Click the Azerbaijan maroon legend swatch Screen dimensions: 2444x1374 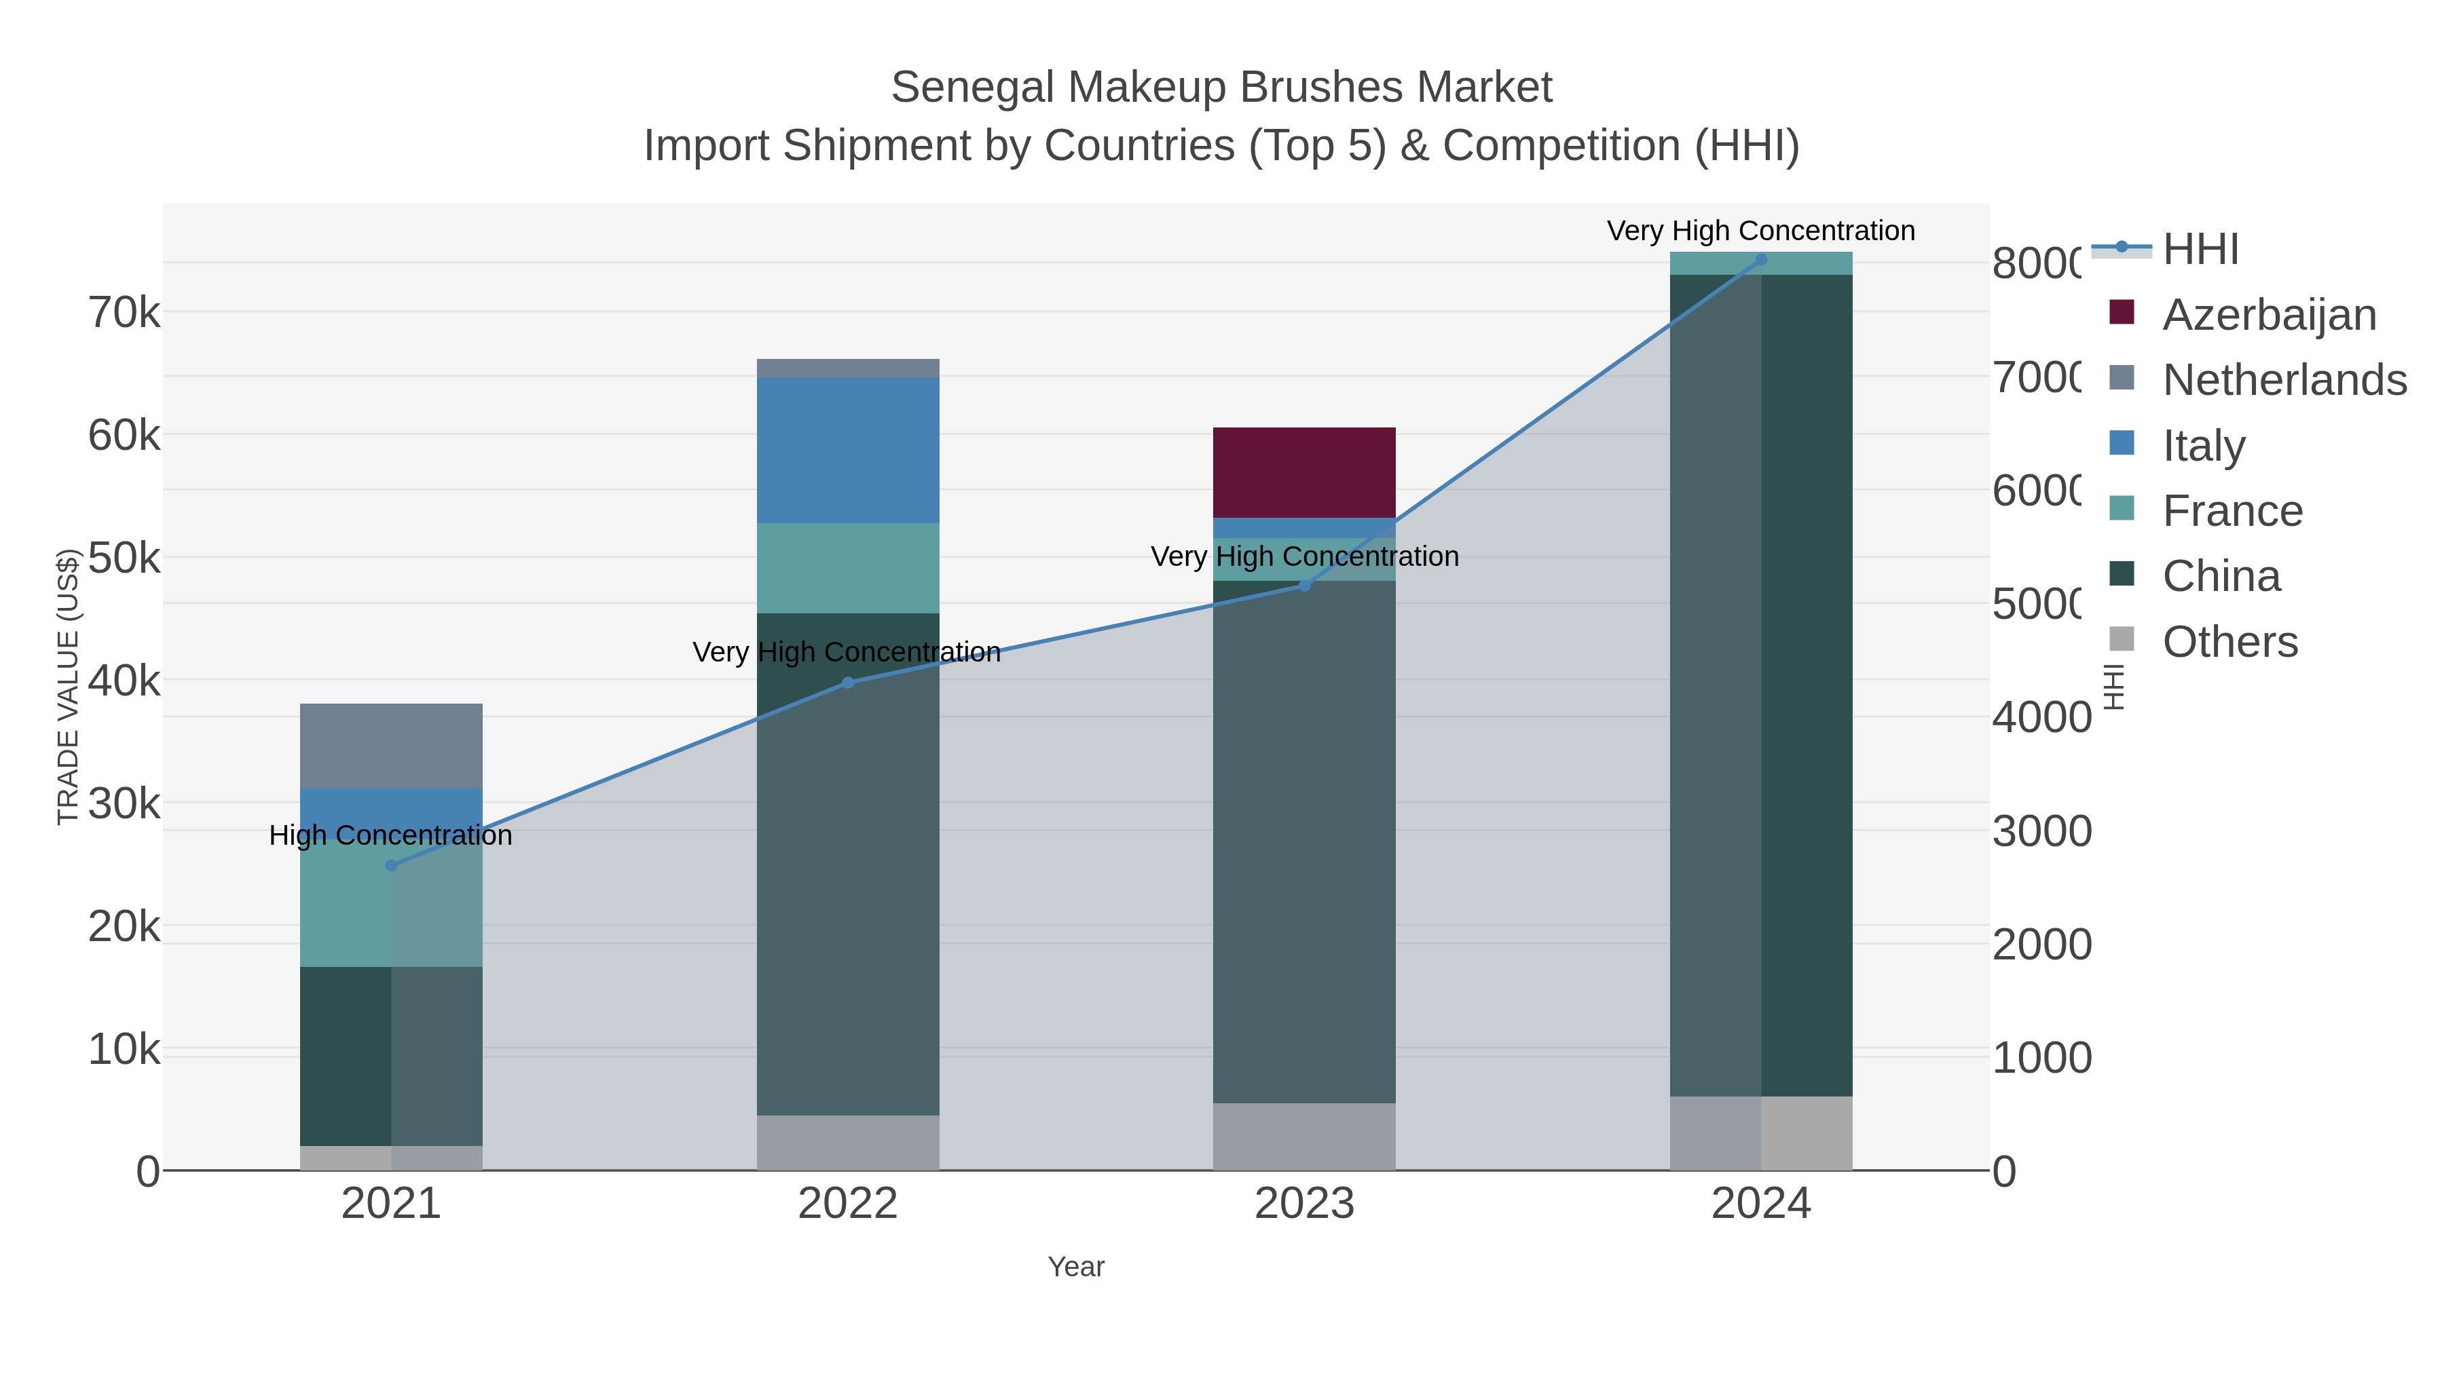click(x=2122, y=312)
